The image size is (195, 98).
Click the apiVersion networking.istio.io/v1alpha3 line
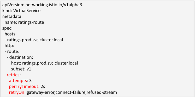click(42, 5)
